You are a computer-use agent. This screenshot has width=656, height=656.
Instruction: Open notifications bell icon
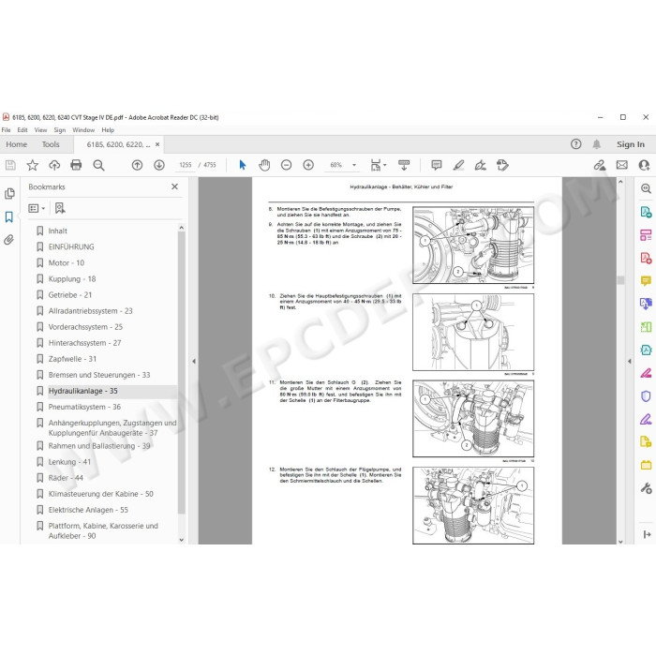pos(597,144)
